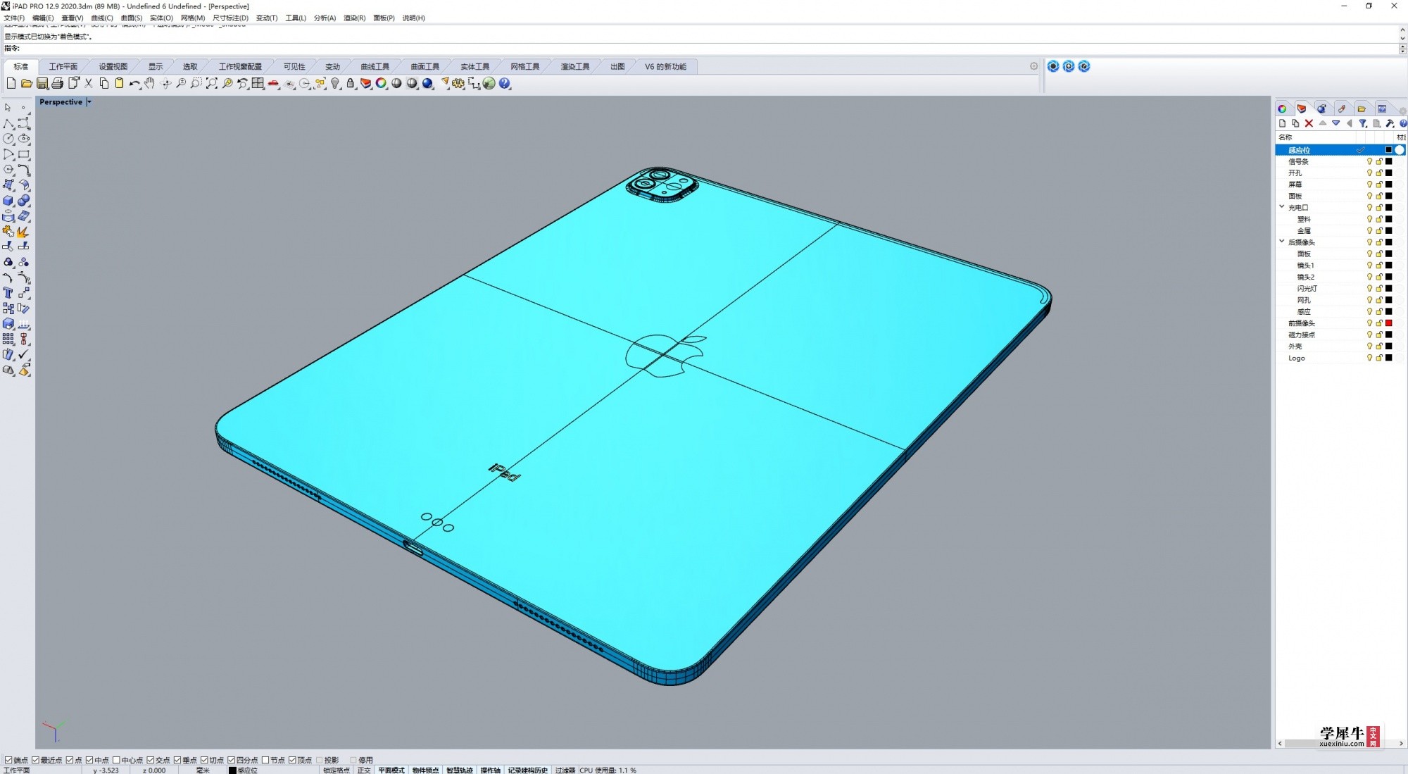Viewport: 1408px width, 774px height.
Task: Toggle the 端点 osnap checkbox
Action: [8, 760]
